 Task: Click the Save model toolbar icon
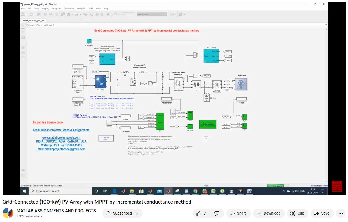click(39, 14)
